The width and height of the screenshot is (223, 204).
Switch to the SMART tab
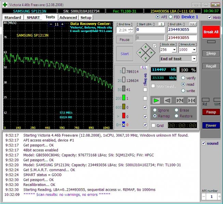(x=33, y=17)
